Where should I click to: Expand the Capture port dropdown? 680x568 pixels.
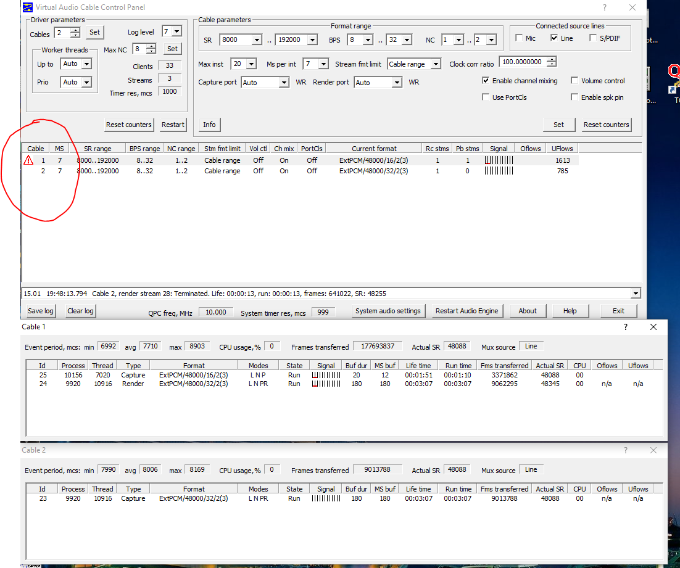(283, 83)
